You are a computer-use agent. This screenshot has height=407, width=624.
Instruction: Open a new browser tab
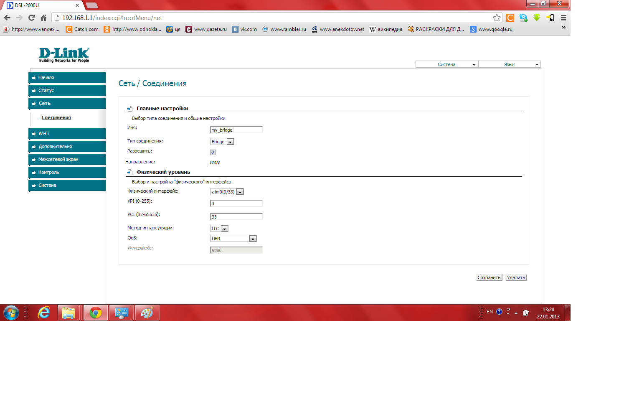(92, 5)
